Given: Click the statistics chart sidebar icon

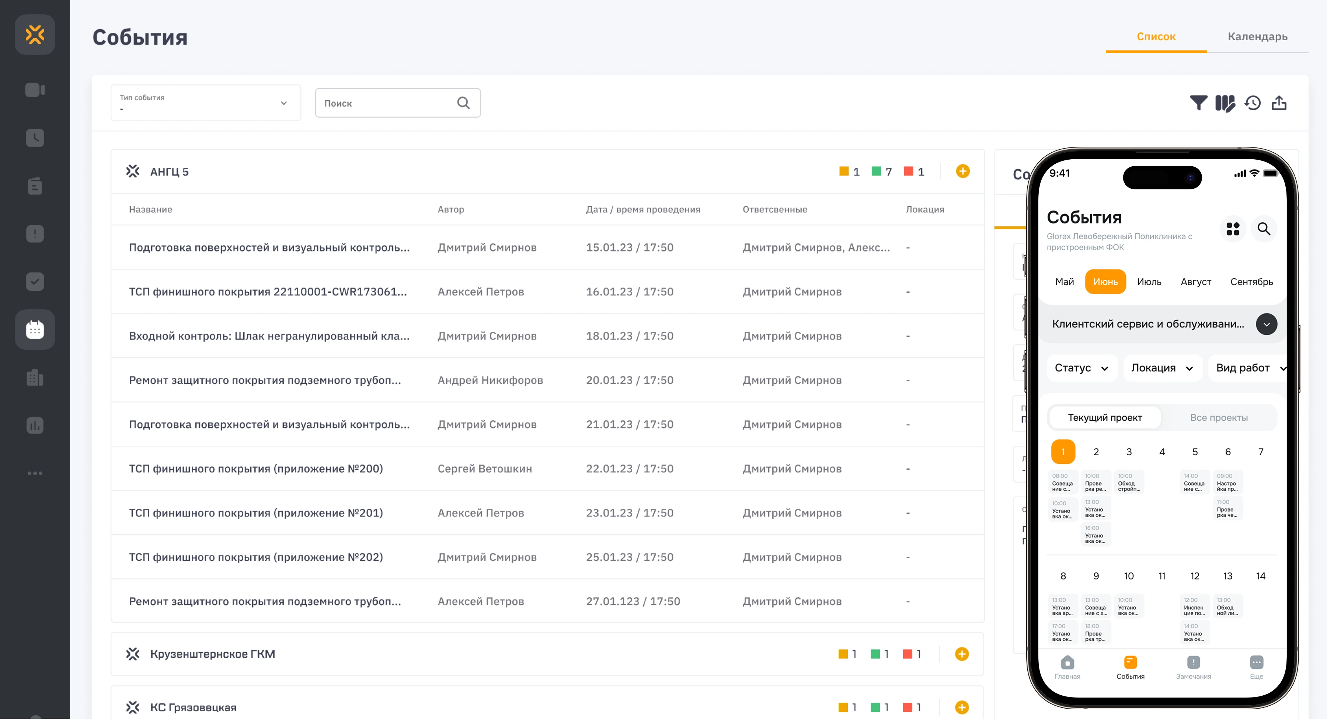Looking at the screenshot, I should point(35,425).
